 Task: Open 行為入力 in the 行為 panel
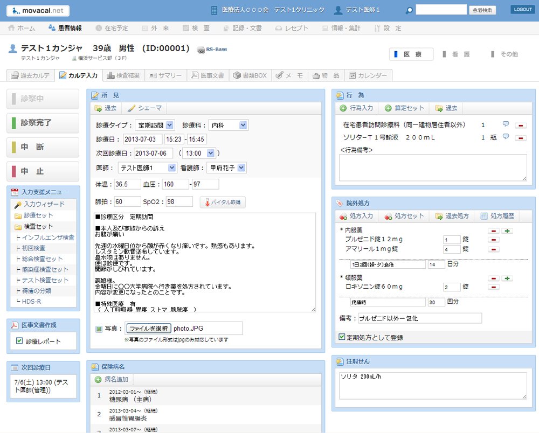tap(356, 108)
